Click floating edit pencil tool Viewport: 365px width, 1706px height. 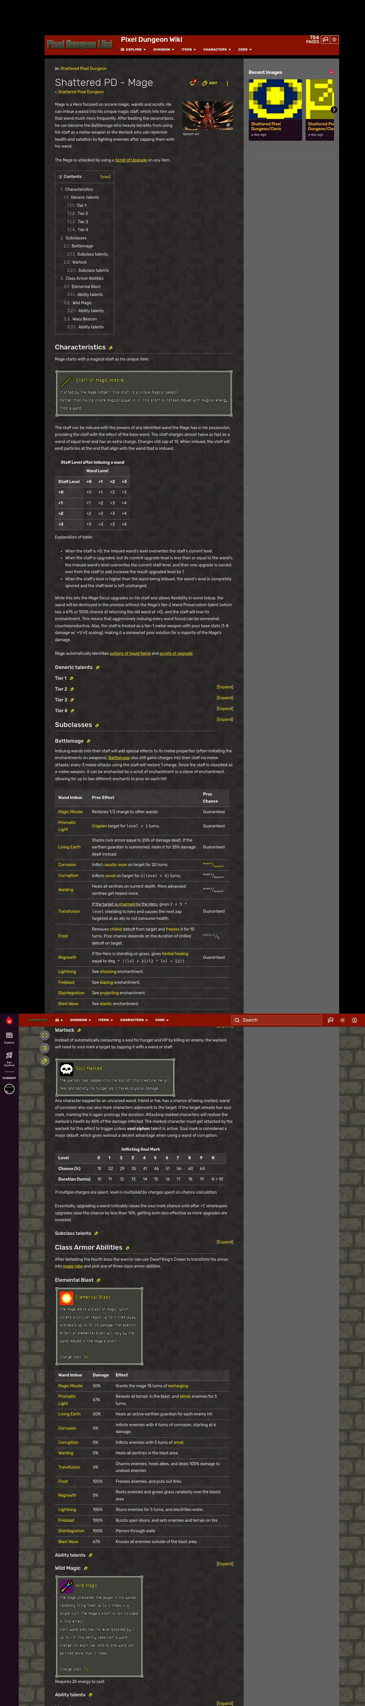point(44,1061)
